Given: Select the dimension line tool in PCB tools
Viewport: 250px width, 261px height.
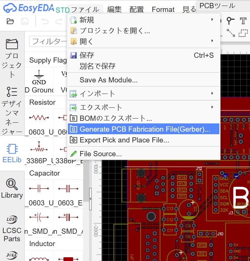Looking at the screenshot, I should [x=231, y=33].
